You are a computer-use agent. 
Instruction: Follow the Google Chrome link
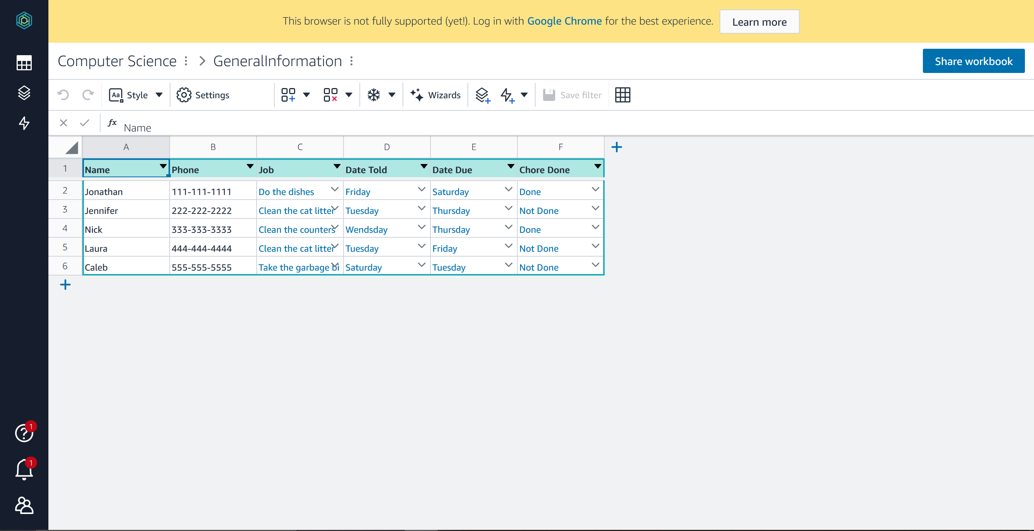point(564,21)
